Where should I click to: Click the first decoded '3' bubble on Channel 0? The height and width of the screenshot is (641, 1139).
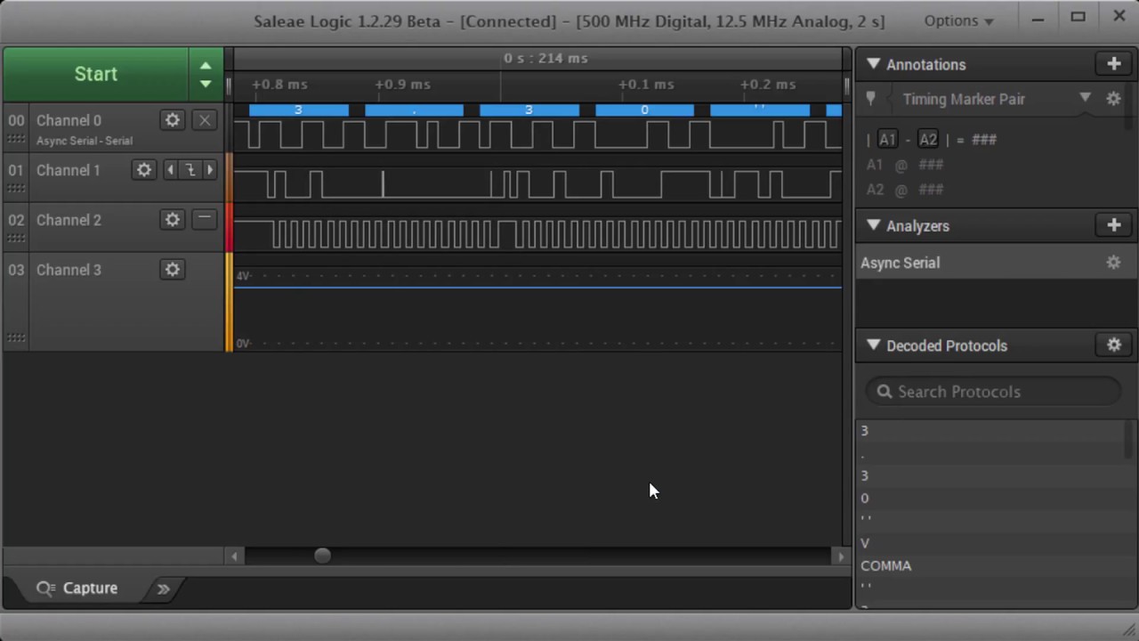[x=298, y=110]
